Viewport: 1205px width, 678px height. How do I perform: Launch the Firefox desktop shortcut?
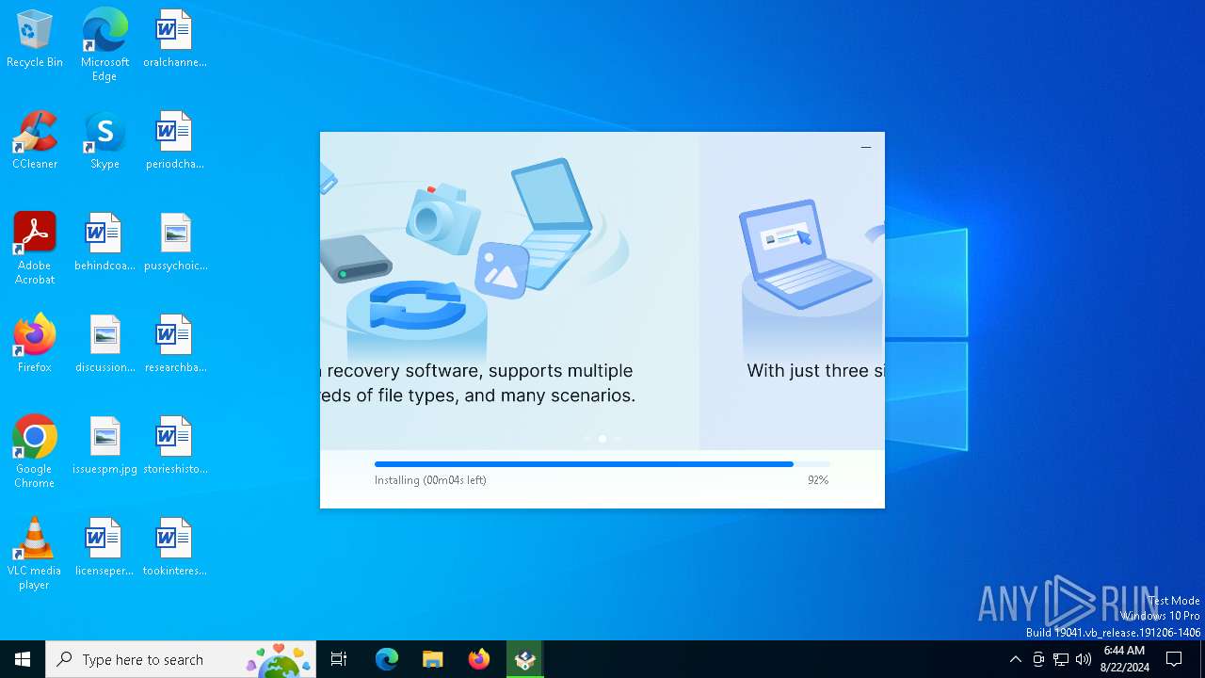[35, 345]
